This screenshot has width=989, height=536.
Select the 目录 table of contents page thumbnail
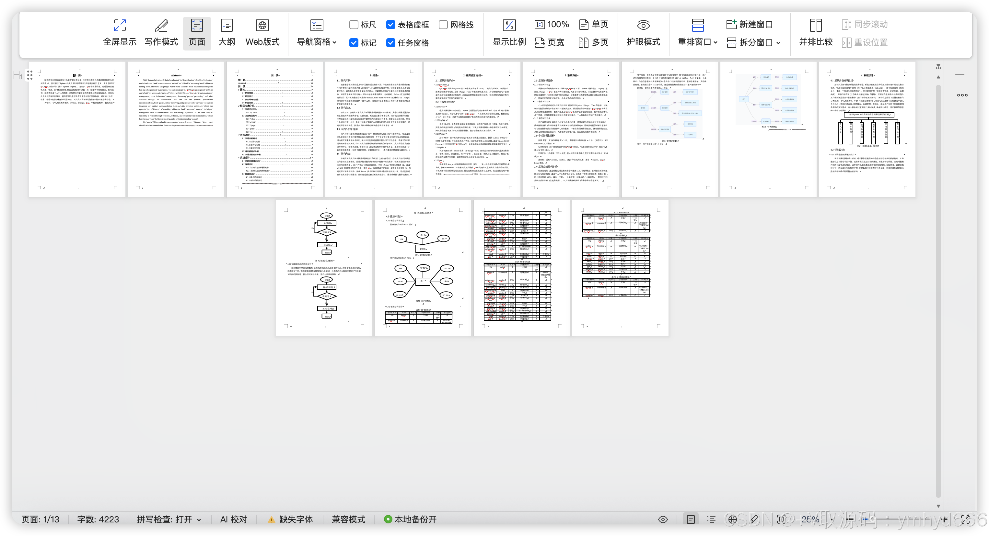274,129
